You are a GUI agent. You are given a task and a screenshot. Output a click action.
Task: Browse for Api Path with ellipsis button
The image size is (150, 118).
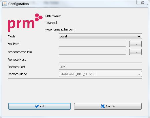[135, 44]
